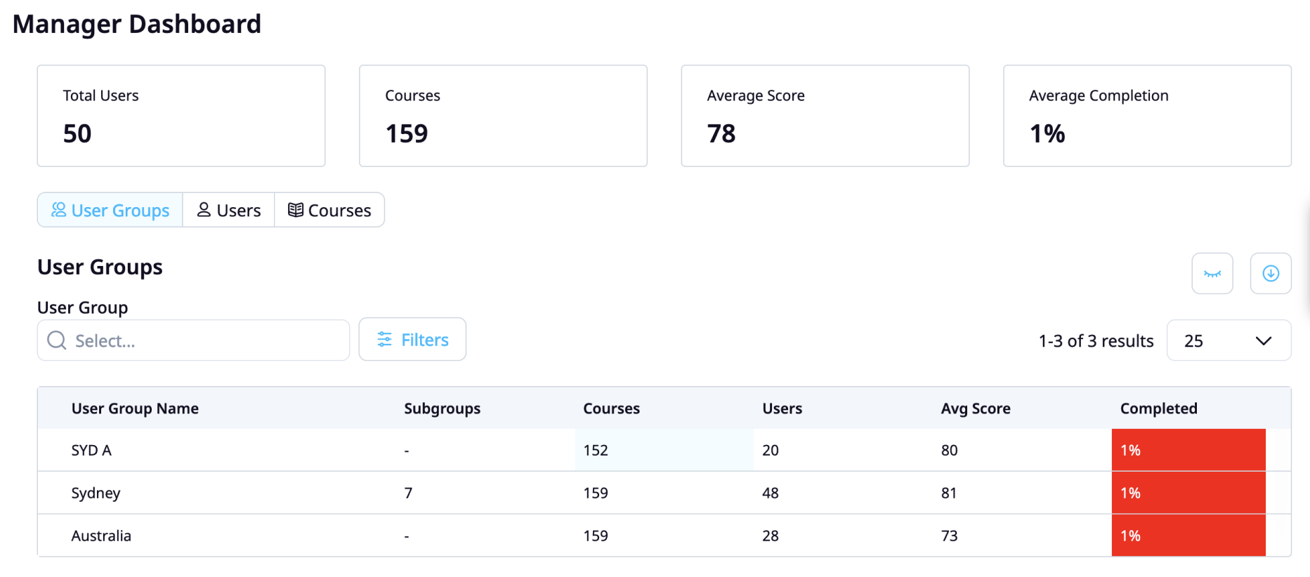
Task: Switch to the Users tab
Action: pyautogui.click(x=229, y=210)
